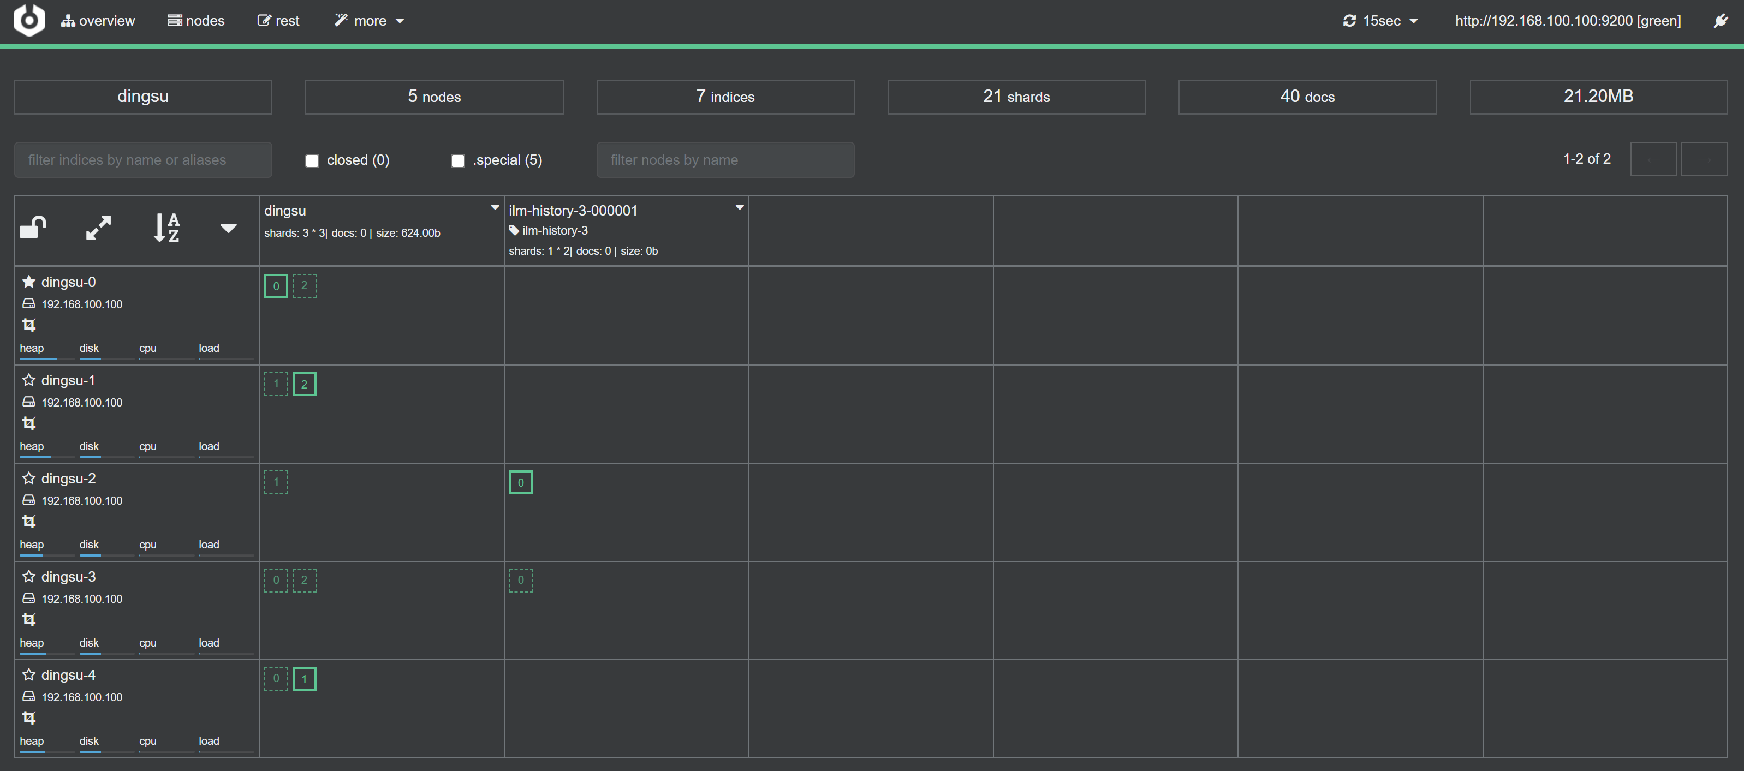This screenshot has height=771, width=1744.
Task: Select replica shard 1 on dingsu-2
Action: point(276,483)
